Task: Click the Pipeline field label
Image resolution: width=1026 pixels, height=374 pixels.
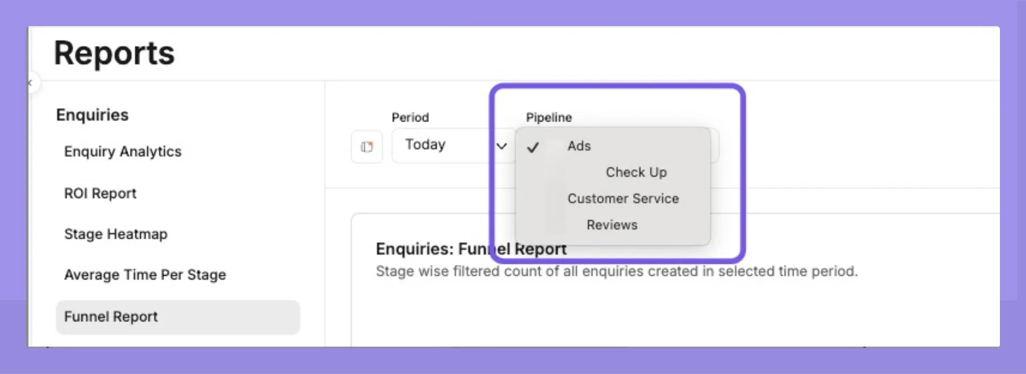Action: pyautogui.click(x=549, y=117)
